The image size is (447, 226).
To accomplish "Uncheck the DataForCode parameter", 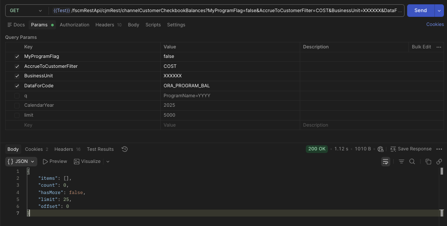I will 17,86.
